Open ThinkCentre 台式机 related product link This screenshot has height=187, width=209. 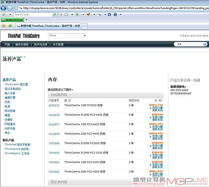tap(17, 149)
